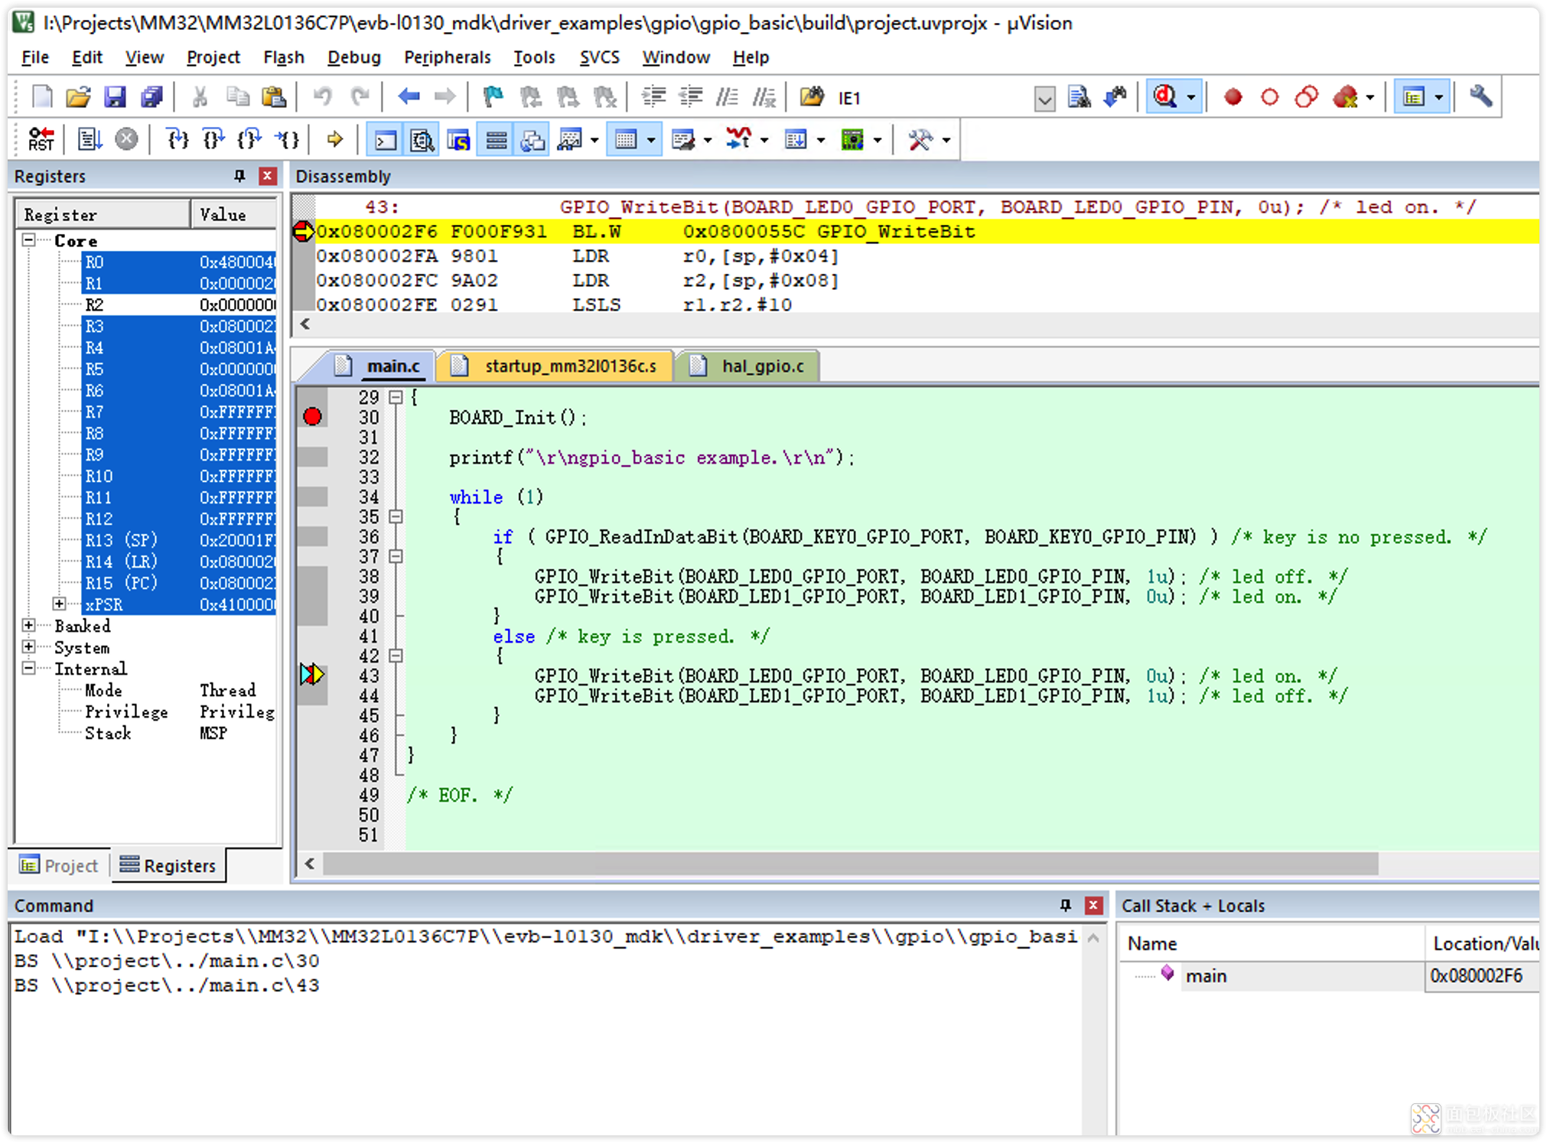This screenshot has width=1547, height=1143.
Task: Toggle the Registers Window icon
Action: click(496, 140)
